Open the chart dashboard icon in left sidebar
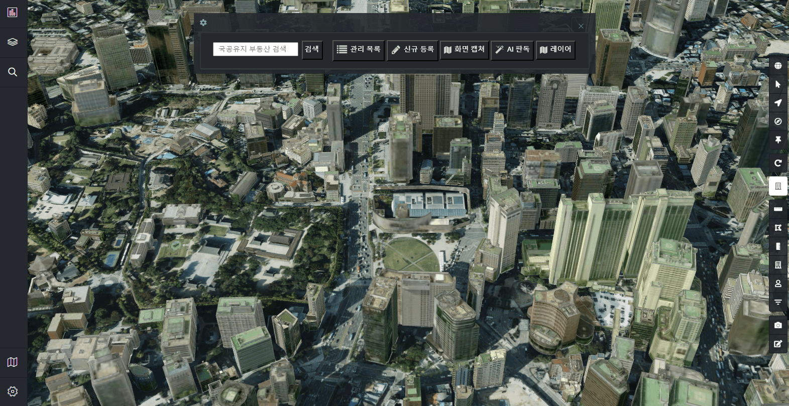 [13, 12]
